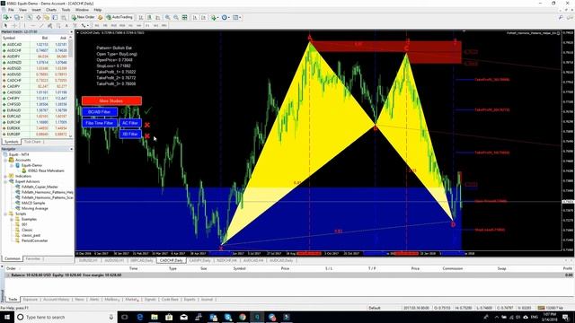The width and height of the screenshot is (575, 323).
Task: Select MACD Sample expert advisor
Action: [33, 203]
